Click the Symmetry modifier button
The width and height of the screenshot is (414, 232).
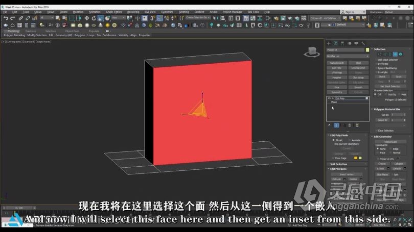click(x=337, y=92)
